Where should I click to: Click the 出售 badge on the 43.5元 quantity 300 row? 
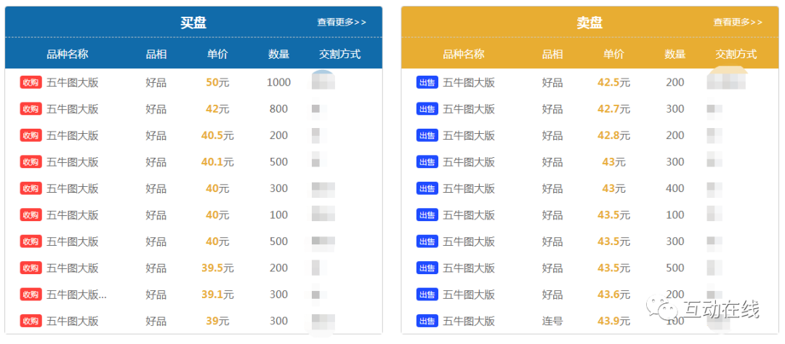[x=427, y=241]
